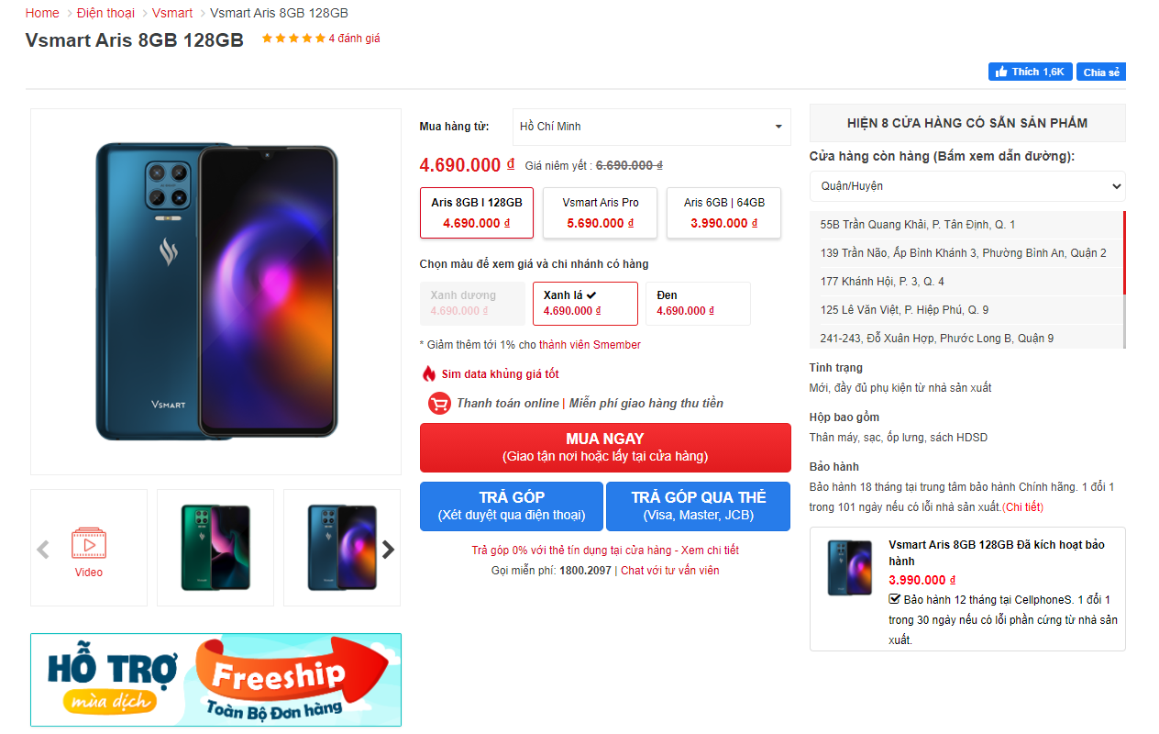Open the Điện thoại breadcrumb link
Image resolution: width=1159 pixels, height=734 pixels.
coord(105,13)
